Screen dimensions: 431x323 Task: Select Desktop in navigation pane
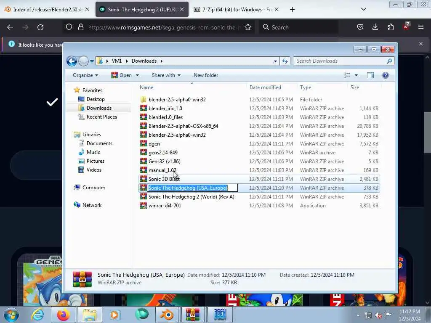click(96, 99)
